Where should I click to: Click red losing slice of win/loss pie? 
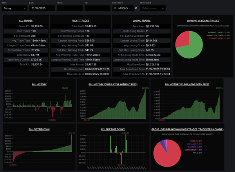coord(182,40)
